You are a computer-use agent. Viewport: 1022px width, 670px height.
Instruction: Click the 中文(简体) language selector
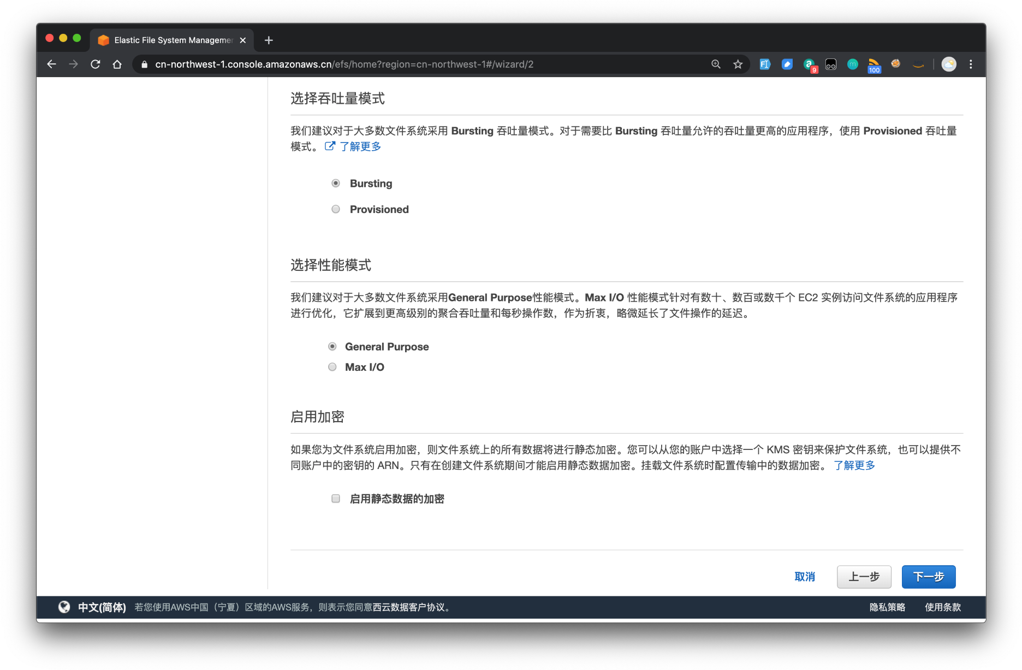(x=102, y=607)
